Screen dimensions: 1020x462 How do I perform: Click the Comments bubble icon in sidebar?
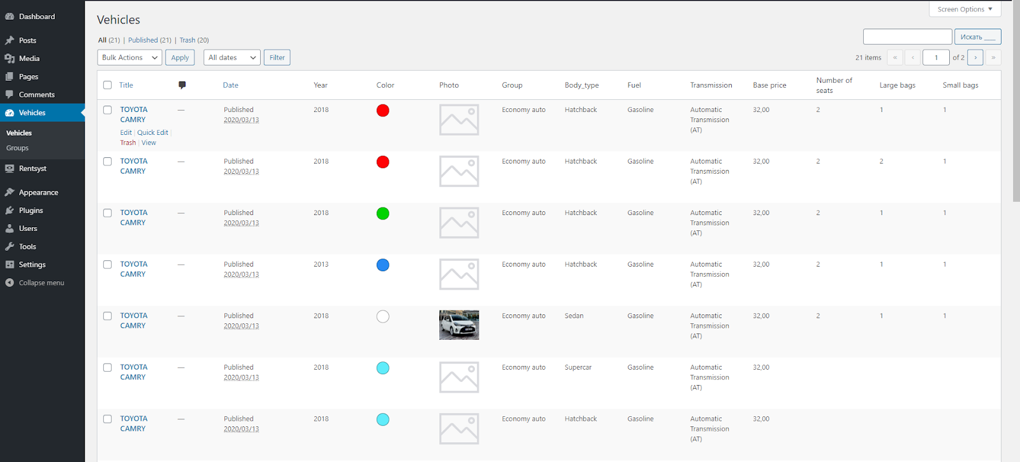(10, 94)
